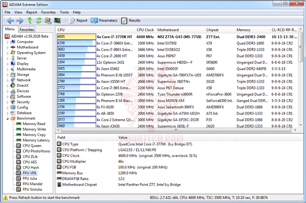306x203 pixels.
Task: Expand the Network tree node
Action: pyautogui.click(x=8, y=80)
